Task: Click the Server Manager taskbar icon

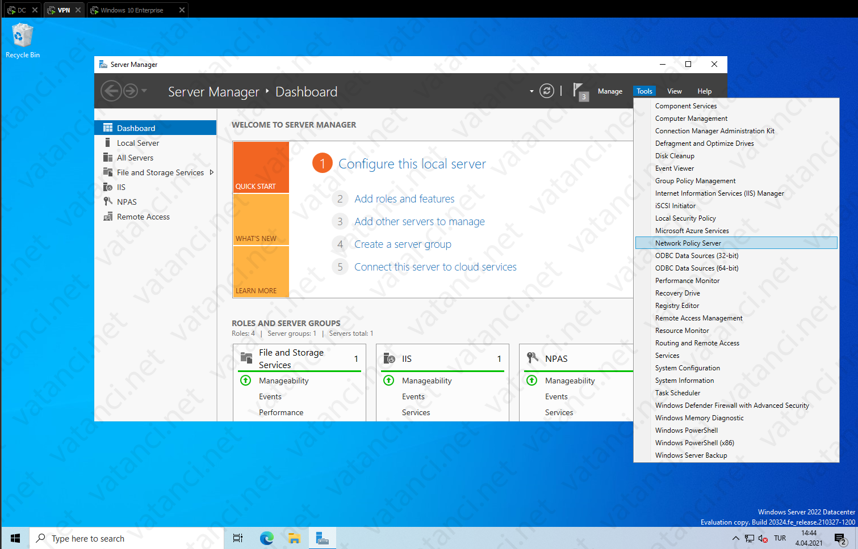Action: tap(322, 538)
